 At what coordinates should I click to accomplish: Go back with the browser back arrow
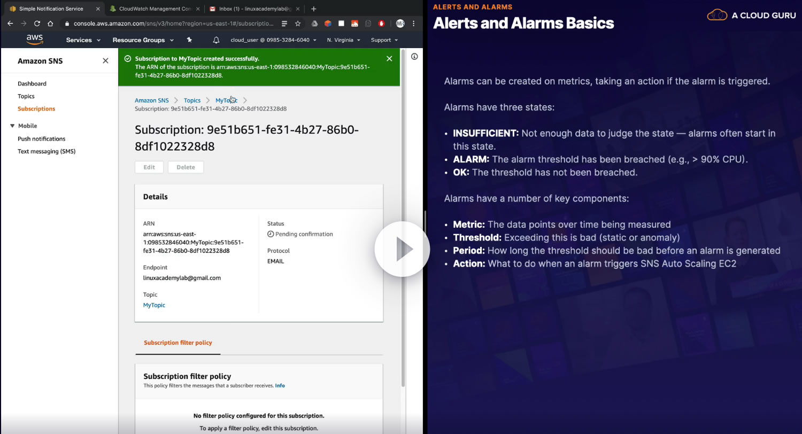tap(10, 24)
